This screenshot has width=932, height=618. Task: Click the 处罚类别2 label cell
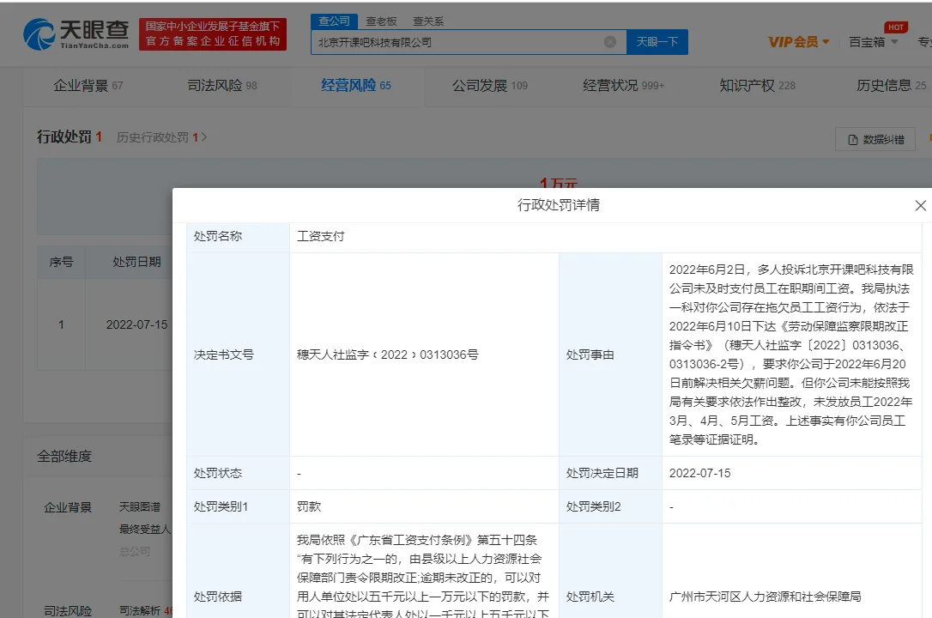coord(610,506)
